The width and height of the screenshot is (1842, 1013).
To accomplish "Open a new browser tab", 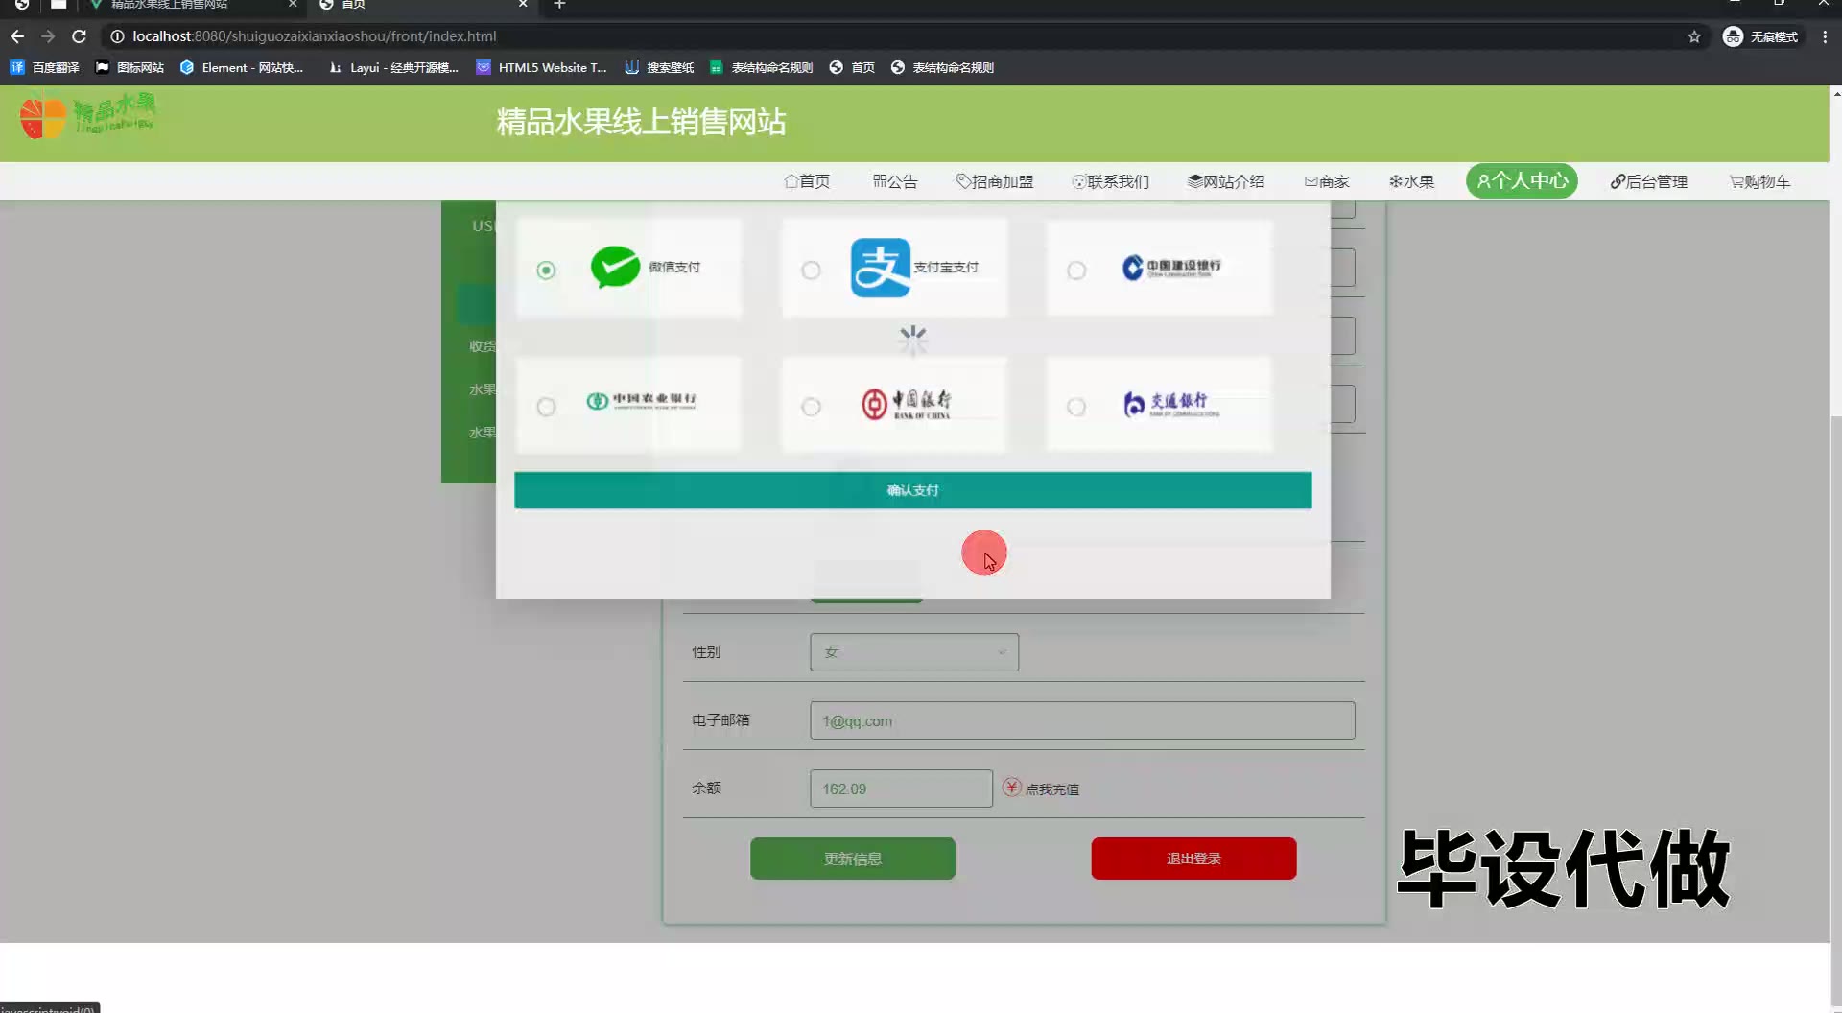I will pyautogui.click(x=559, y=5).
